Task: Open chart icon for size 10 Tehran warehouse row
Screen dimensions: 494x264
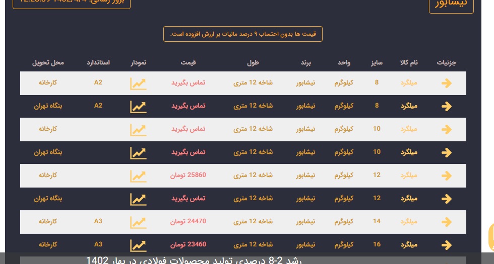Action: [x=138, y=152]
